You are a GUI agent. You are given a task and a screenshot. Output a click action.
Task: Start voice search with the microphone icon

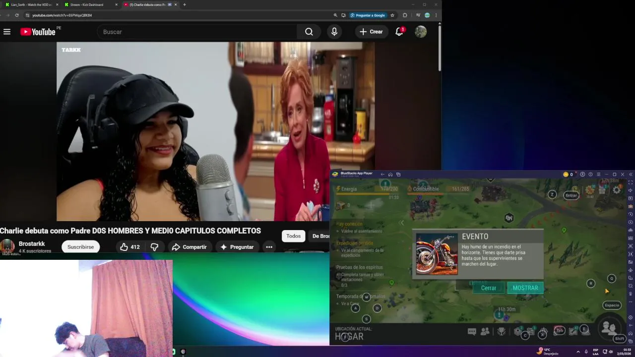point(334,32)
